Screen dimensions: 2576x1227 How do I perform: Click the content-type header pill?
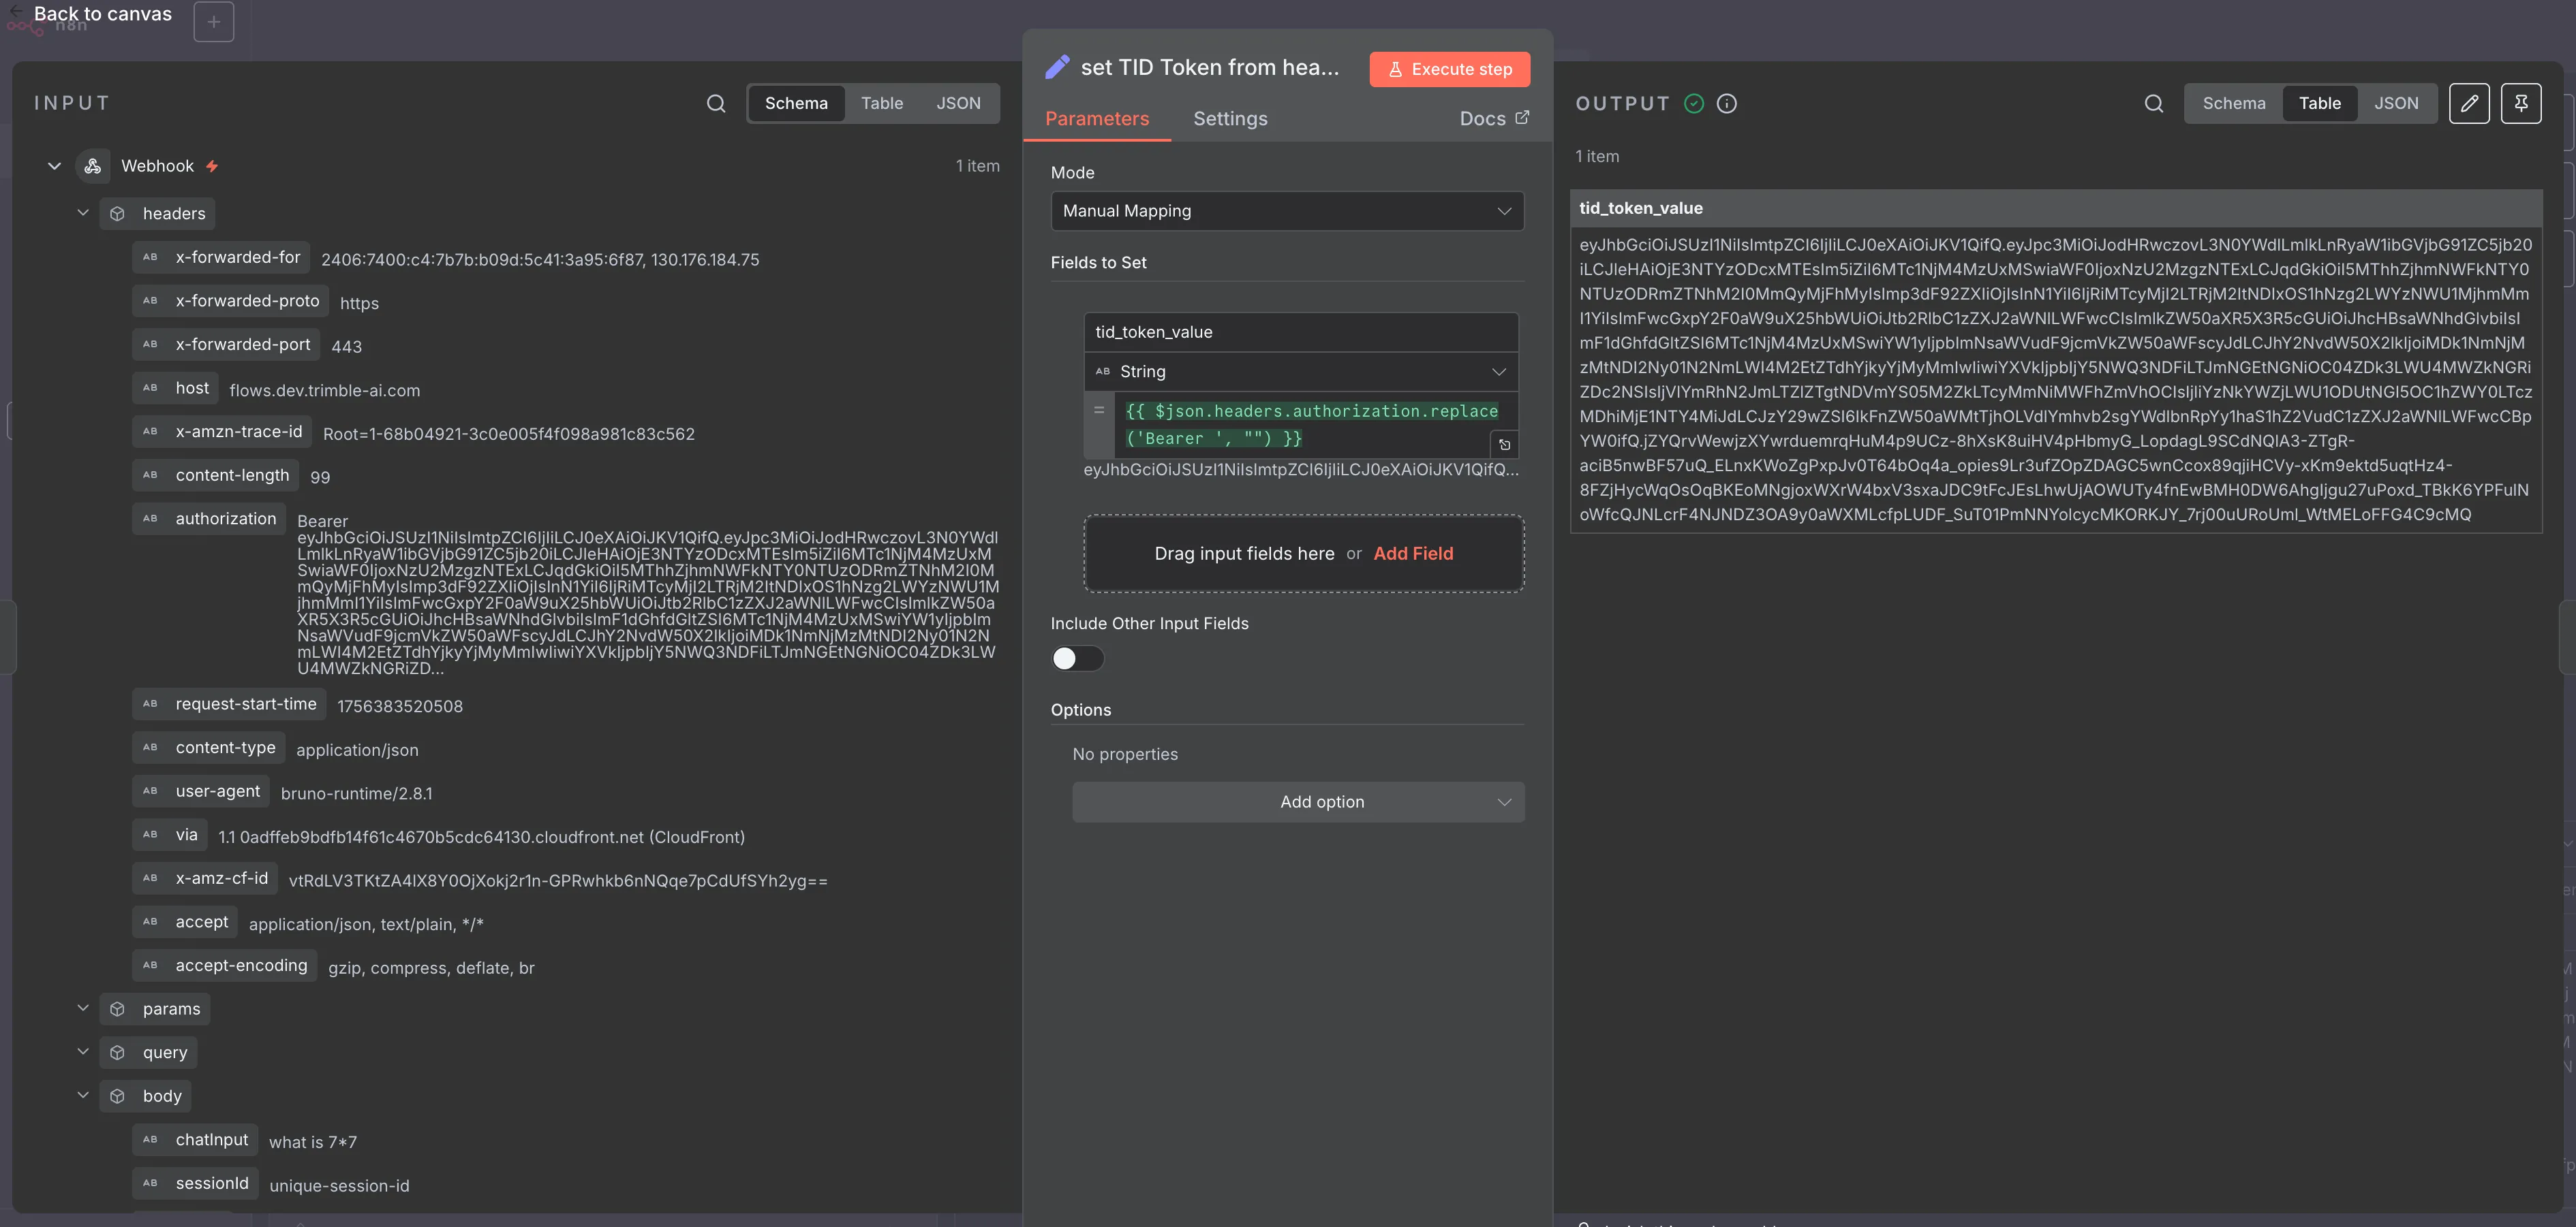click(x=209, y=748)
